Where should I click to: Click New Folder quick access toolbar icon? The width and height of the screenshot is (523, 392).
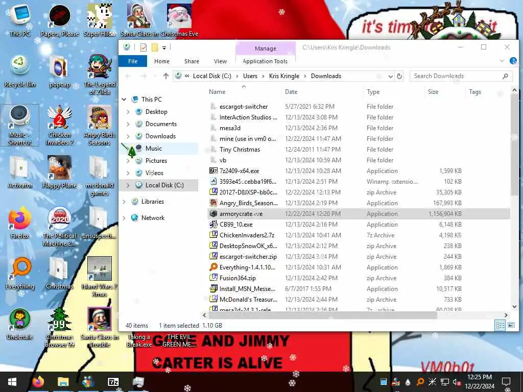[155, 47]
